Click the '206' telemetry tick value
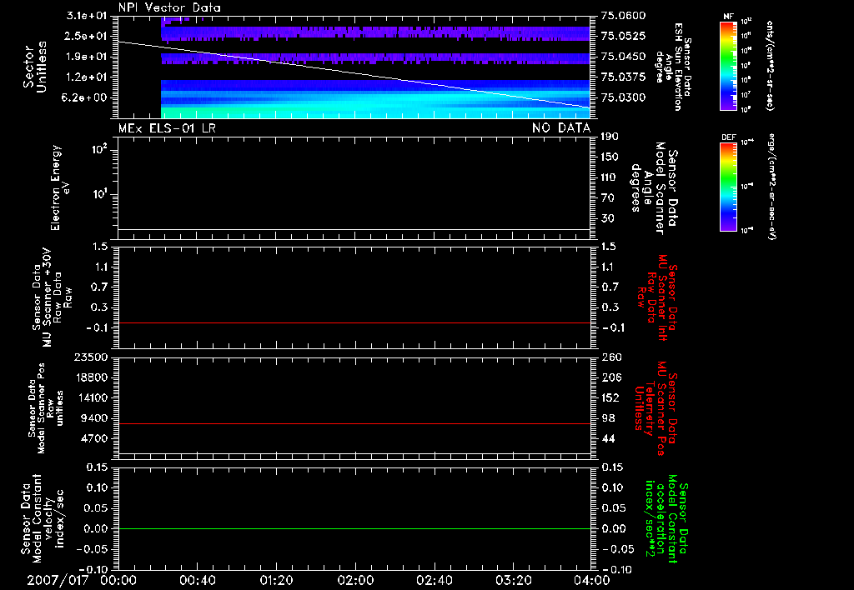854x590 pixels. (x=612, y=377)
